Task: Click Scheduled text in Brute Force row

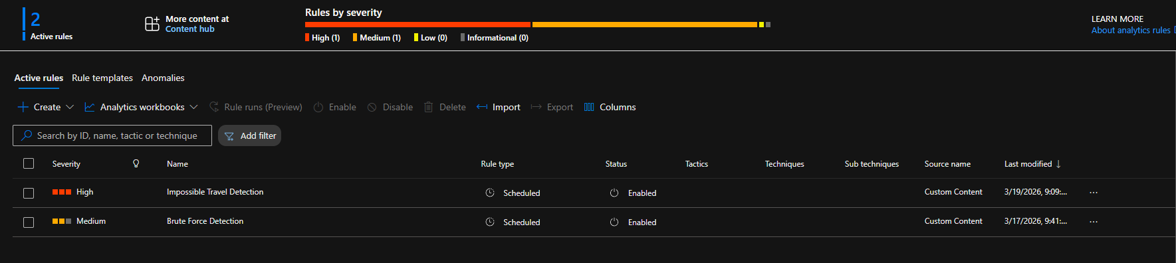Action: 522,222
